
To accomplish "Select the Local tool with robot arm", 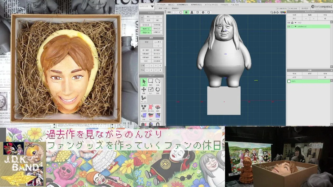I will (144, 98).
